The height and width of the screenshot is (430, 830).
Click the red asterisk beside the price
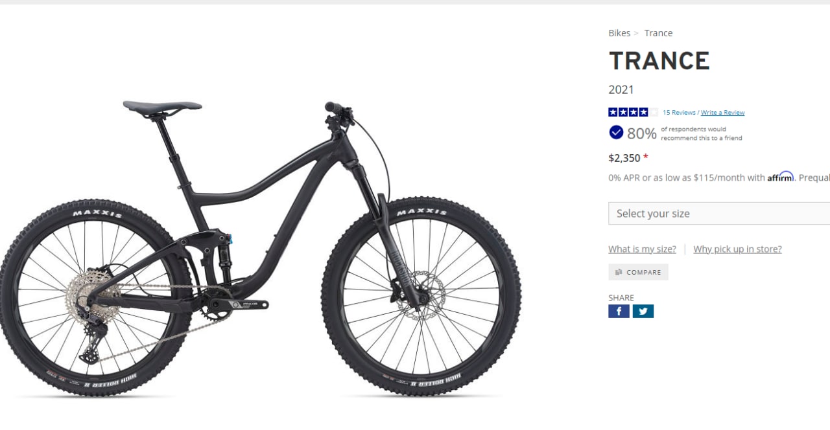[x=646, y=157]
